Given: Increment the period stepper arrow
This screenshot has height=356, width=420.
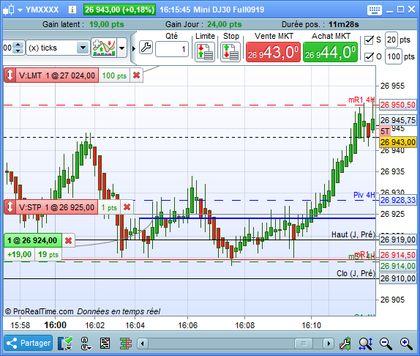Looking at the screenshot, I should tap(18, 45).
